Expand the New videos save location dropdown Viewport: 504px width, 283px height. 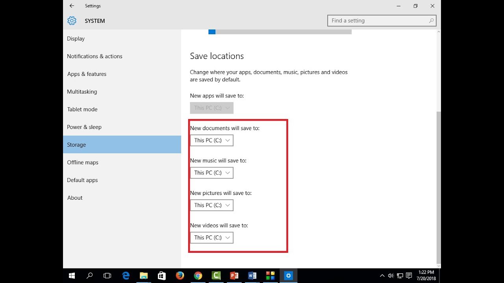(212, 238)
